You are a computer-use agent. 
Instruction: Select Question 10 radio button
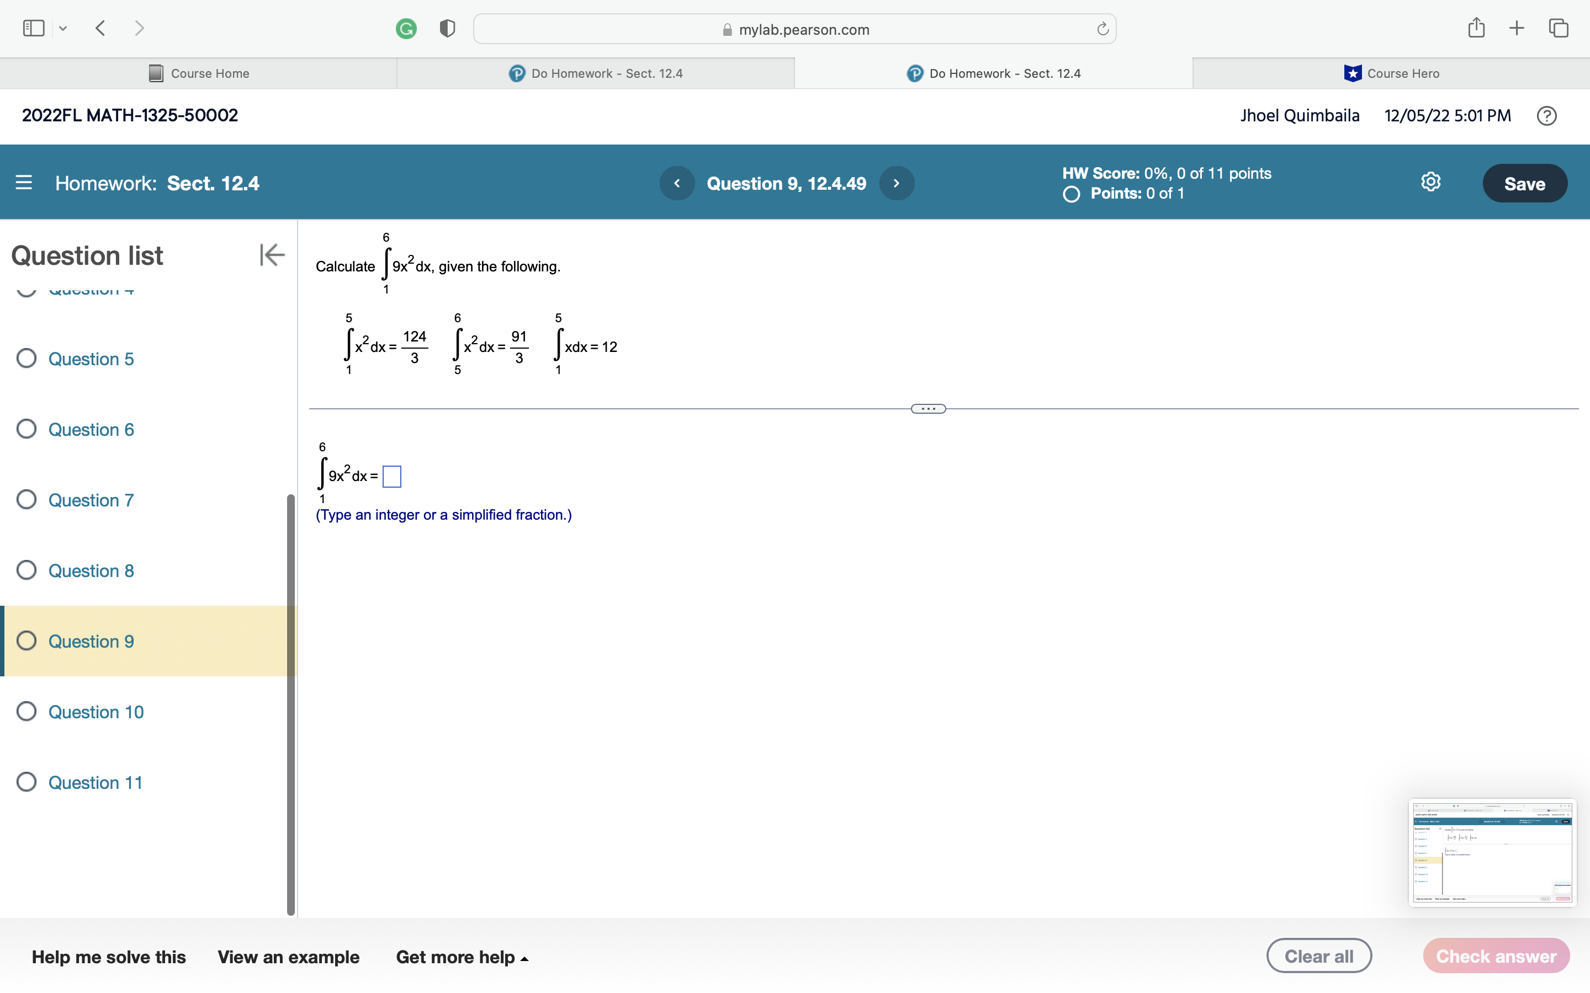[x=26, y=711]
